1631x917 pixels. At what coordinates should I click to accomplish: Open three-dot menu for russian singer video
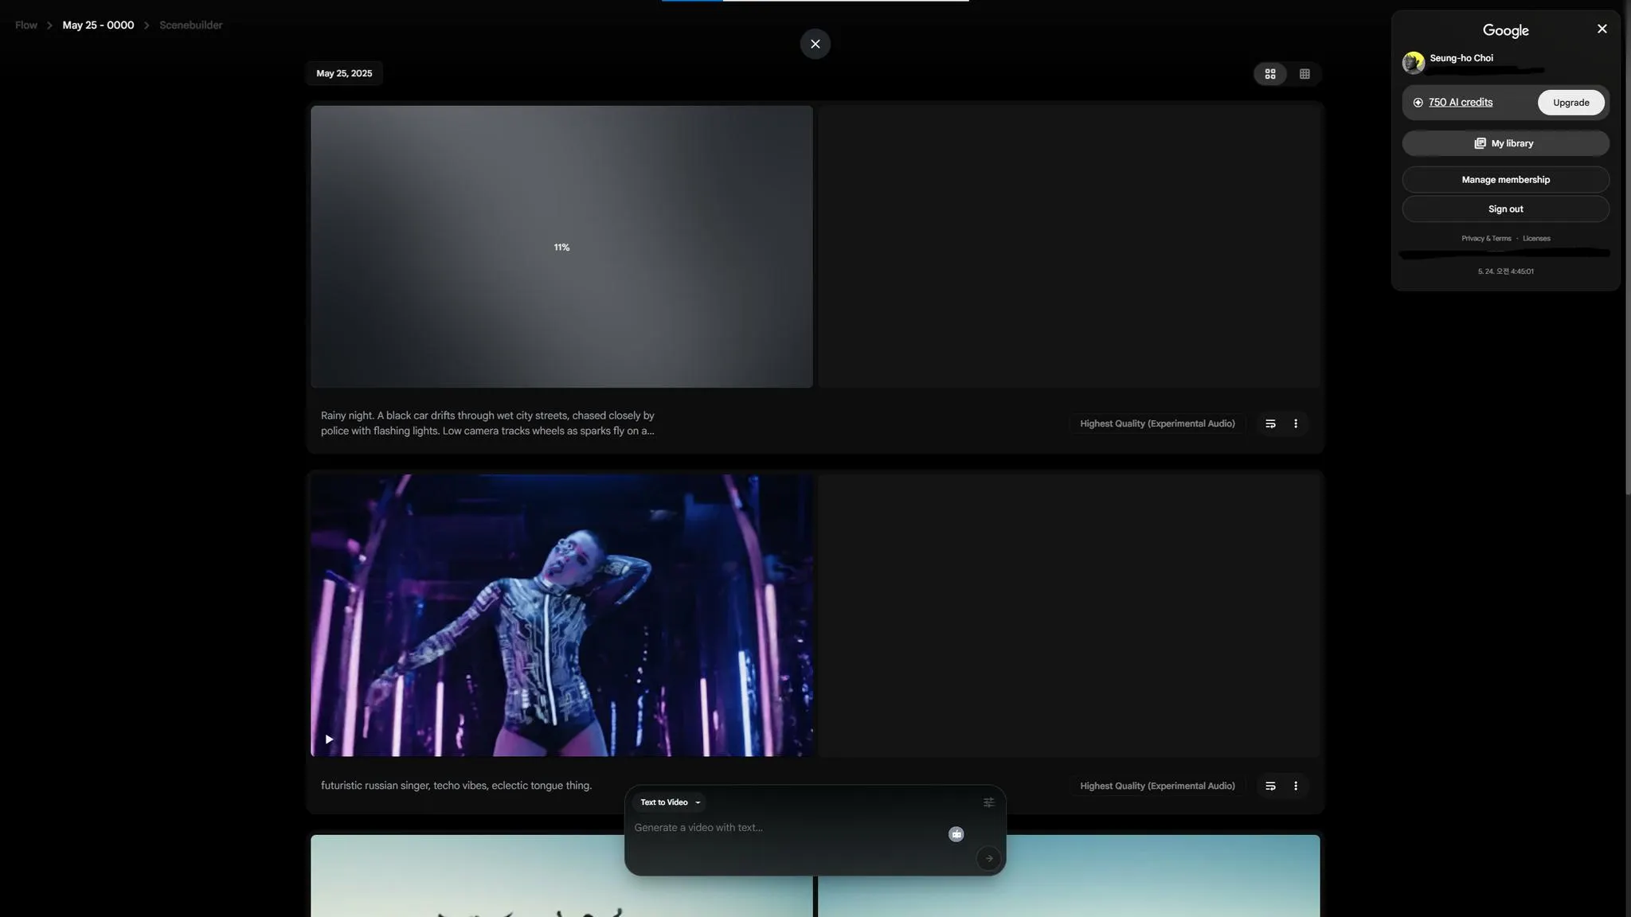click(1296, 786)
